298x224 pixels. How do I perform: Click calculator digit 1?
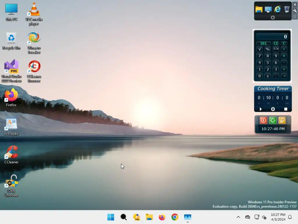coord(260,69)
